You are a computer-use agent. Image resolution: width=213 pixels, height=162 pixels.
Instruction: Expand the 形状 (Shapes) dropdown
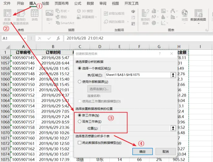pos(69,11)
